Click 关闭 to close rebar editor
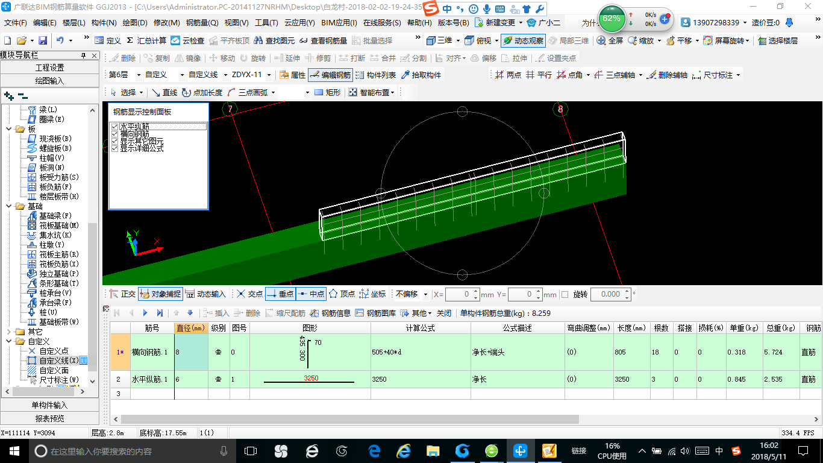The width and height of the screenshot is (823, 463). 444,313
